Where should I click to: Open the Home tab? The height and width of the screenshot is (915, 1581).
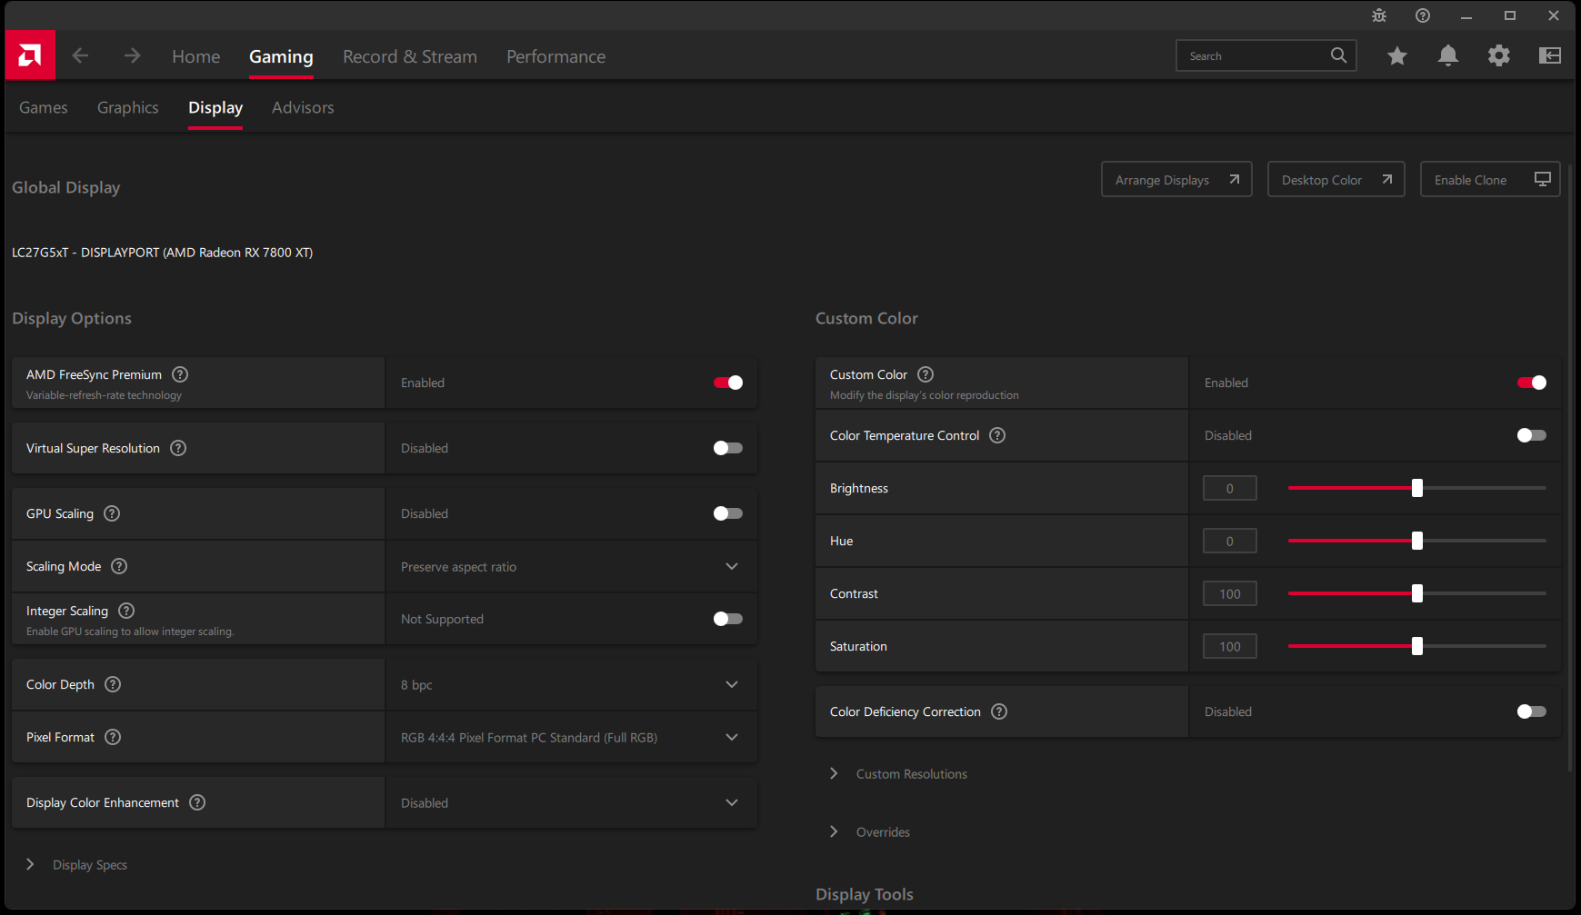tap(196, 56)
